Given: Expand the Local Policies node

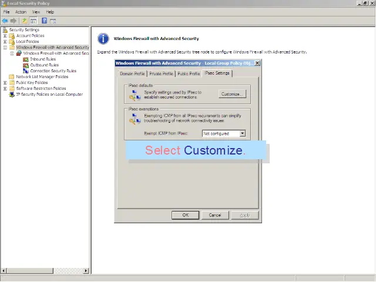Looking at the screenshot, I should pyautogui.click(x=5, y=42).
